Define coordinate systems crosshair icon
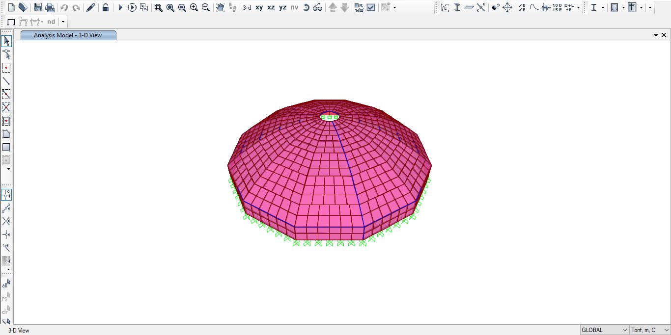 click(x=507, y=7)
